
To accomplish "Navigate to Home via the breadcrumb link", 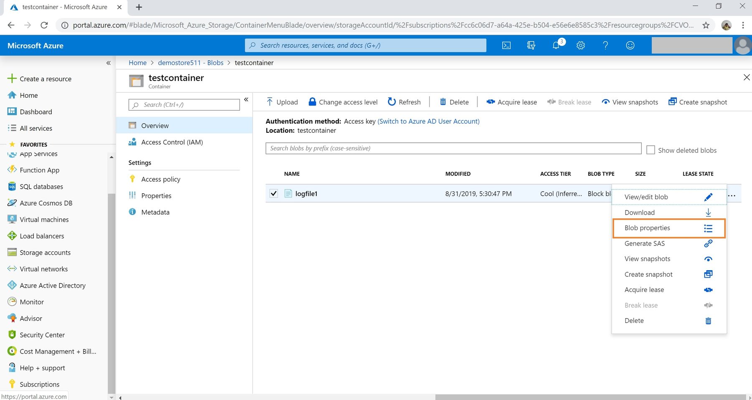I will [x=137, y=63].
